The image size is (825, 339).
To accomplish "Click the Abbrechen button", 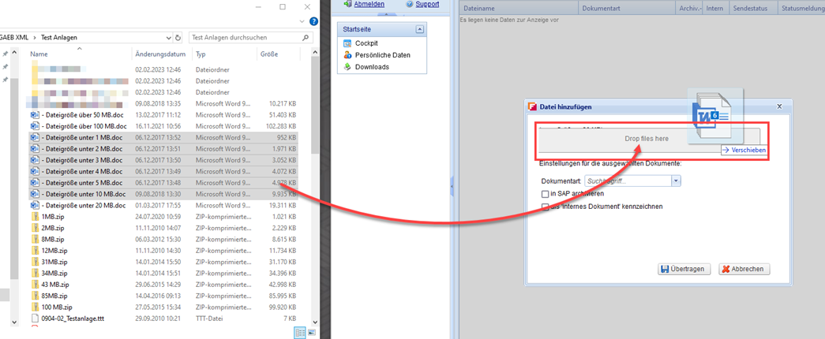I will (x=744, y=269).
